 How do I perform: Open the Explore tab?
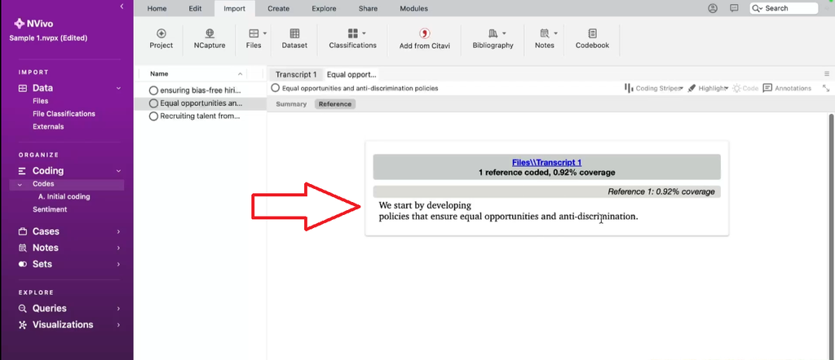[324, 8]
